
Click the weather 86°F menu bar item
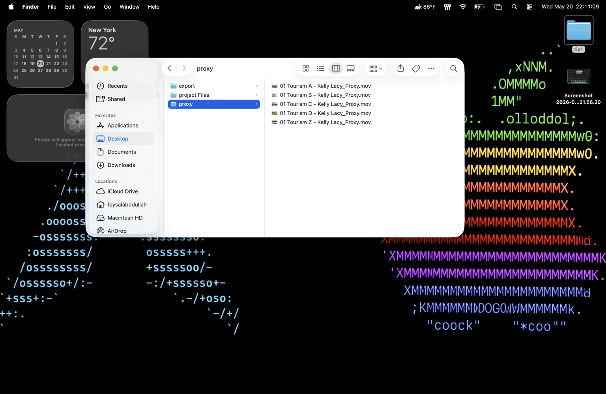[425, 7]
